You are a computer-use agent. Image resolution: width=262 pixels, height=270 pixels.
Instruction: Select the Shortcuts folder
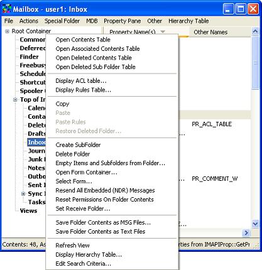[33, 82]
